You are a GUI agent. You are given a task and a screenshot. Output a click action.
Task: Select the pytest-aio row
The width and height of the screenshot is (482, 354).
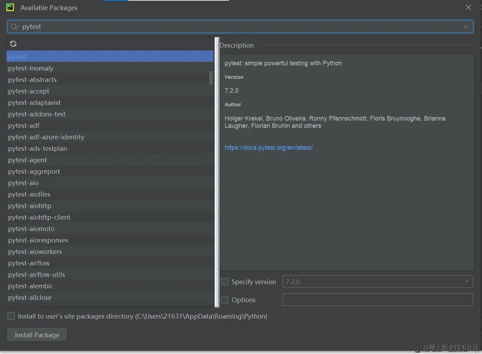click(110, 183)
